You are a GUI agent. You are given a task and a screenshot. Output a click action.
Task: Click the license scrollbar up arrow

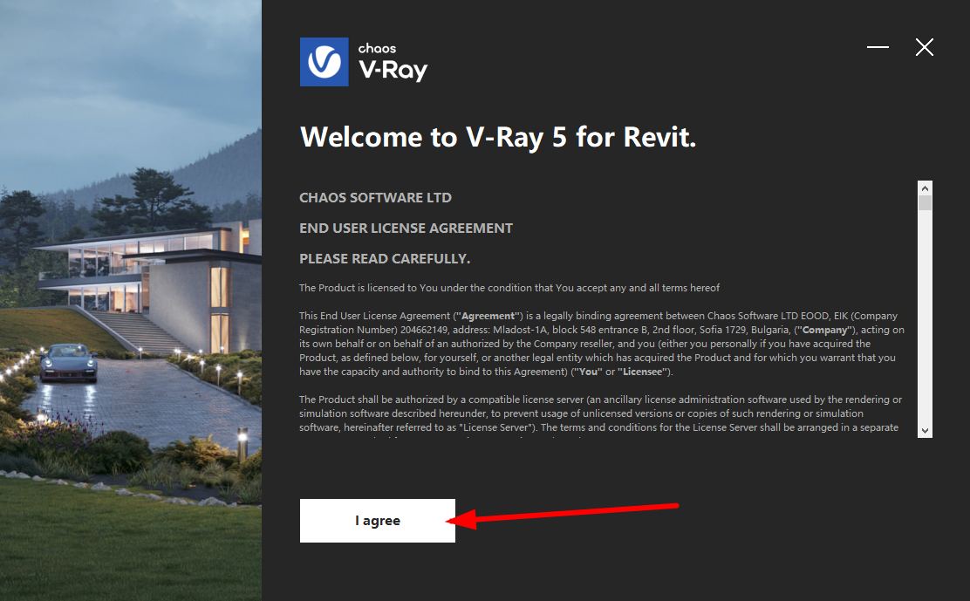[925, 188]
